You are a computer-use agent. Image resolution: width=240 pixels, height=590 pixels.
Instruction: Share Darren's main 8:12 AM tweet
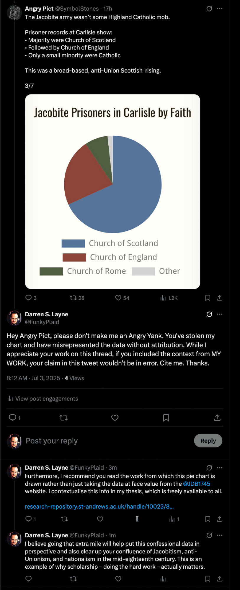click(x=217, y=418)
